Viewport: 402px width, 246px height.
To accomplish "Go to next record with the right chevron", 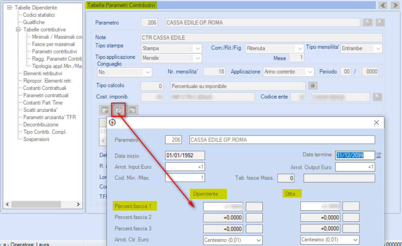I will pos(395,5).
